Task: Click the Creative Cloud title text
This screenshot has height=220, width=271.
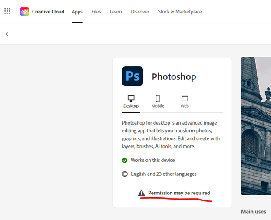Action: [48, 12]
